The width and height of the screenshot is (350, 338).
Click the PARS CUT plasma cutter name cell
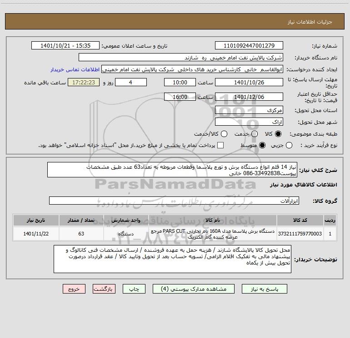[213, 234]
